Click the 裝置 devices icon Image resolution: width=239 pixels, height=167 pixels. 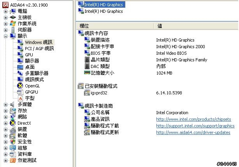tap(13, 129)
